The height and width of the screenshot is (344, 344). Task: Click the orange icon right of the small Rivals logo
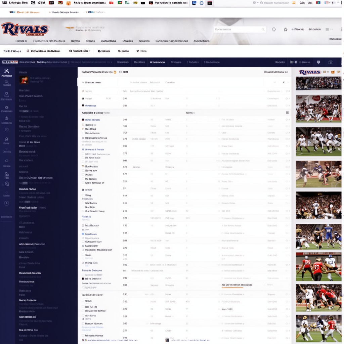pyautogui.click(x=333, y=72)
